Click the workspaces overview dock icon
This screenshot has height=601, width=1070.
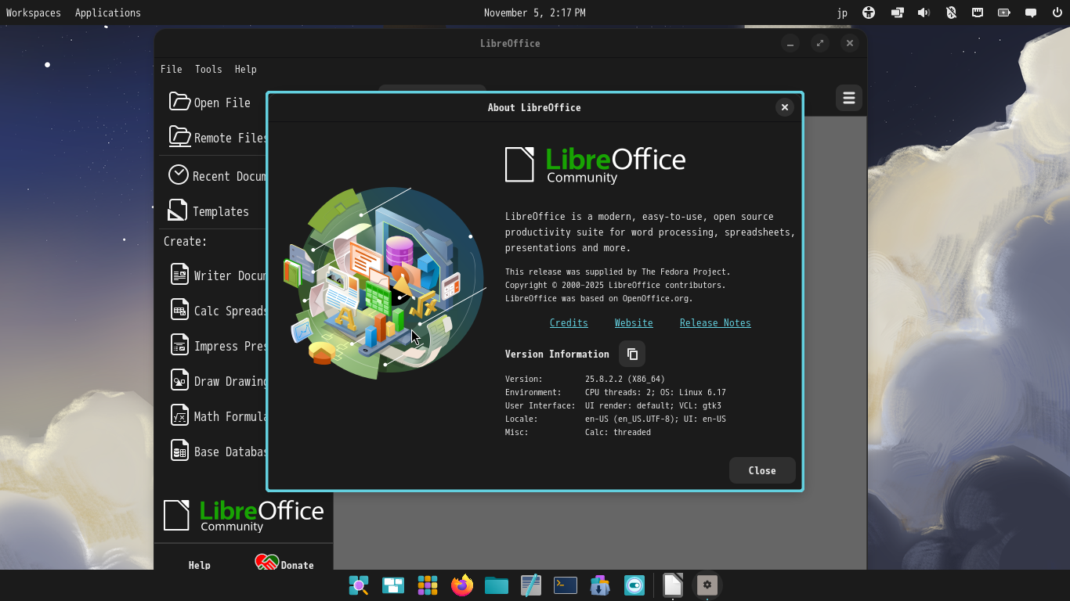click(x=393, y=585)
